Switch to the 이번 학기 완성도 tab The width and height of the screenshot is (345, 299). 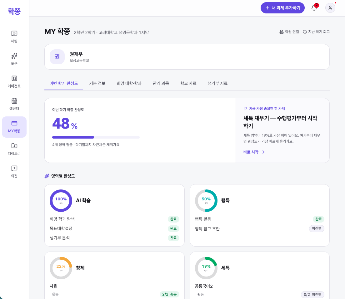63,83
